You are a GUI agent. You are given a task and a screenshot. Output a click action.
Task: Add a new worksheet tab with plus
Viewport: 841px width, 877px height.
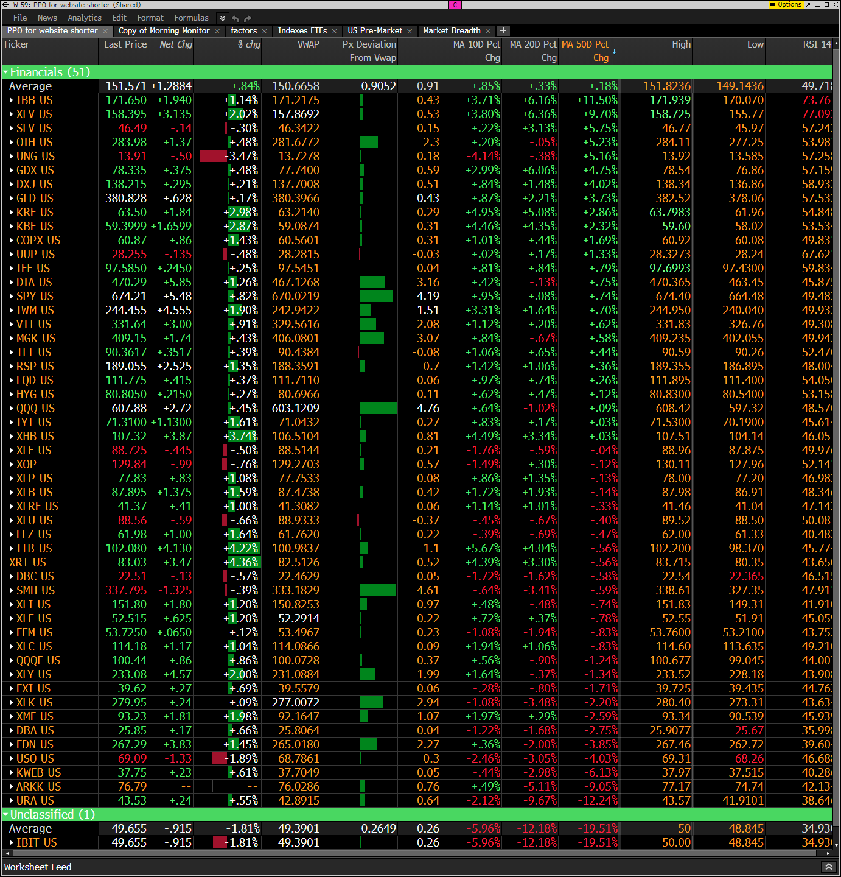coord(503,30)
